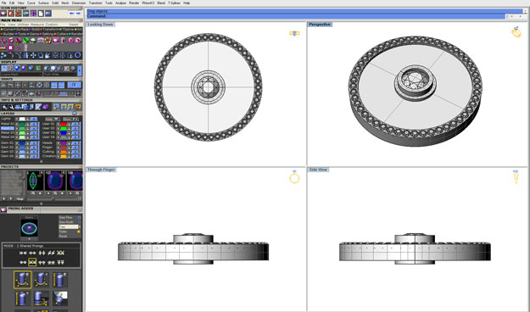The image size is (530, 312).
Task: Collapse the Layers panel with the bottom arrow
Action: [x=42, y=162]
